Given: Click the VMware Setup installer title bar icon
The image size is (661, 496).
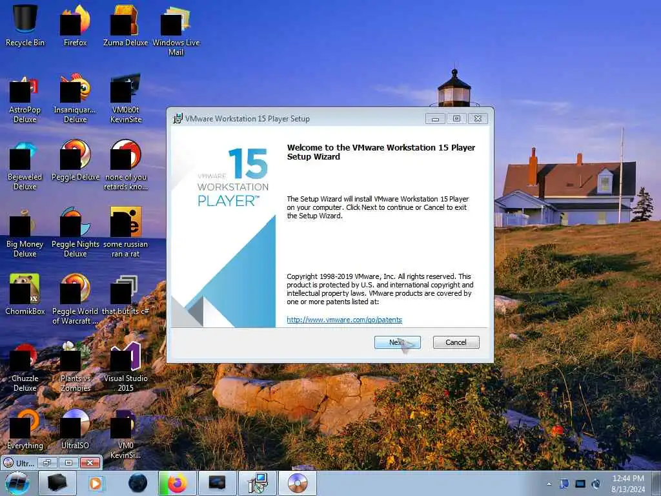Looking at the screenshot, I should tap(178, 119).
